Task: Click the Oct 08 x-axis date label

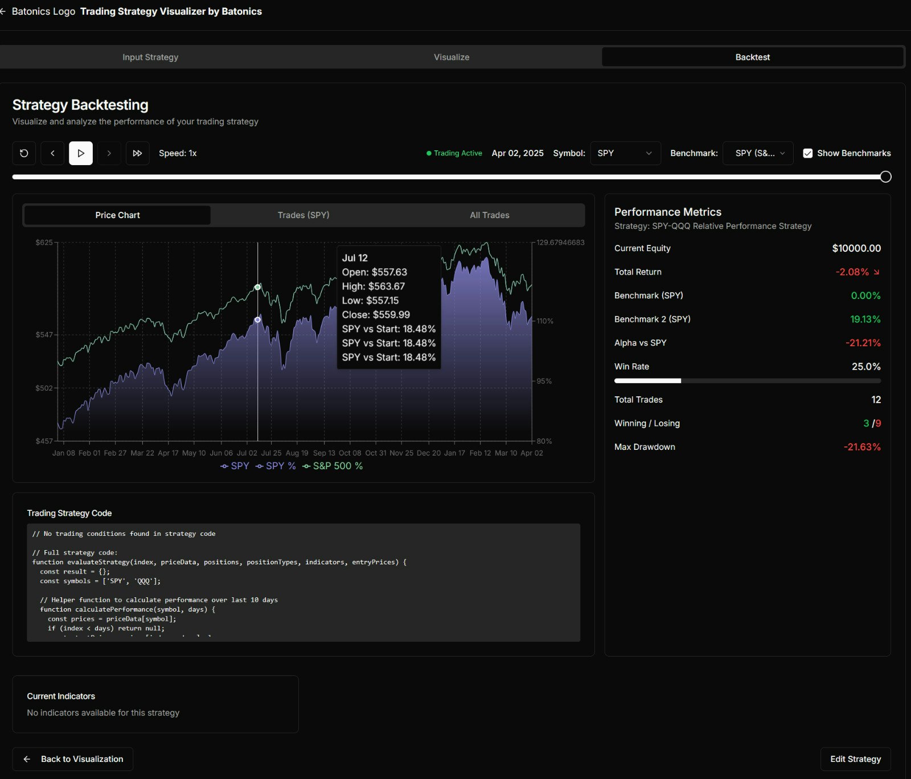Action: (x=350, y=453)
